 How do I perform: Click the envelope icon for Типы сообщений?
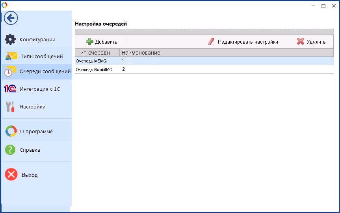click(11, 56)
